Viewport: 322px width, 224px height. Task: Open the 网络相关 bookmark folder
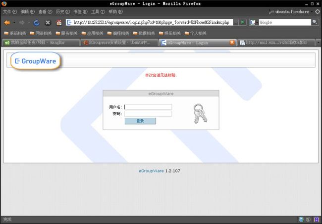41,33
